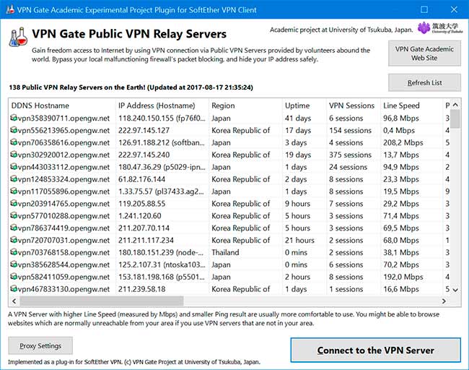This screenshot has height=370, width=469.
Task: Click the horizontal scrollbar left arrow
Action: pos(14,301)
